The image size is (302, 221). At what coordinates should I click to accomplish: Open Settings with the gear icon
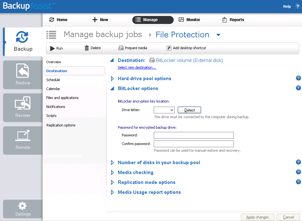click(x=23, y=206)
